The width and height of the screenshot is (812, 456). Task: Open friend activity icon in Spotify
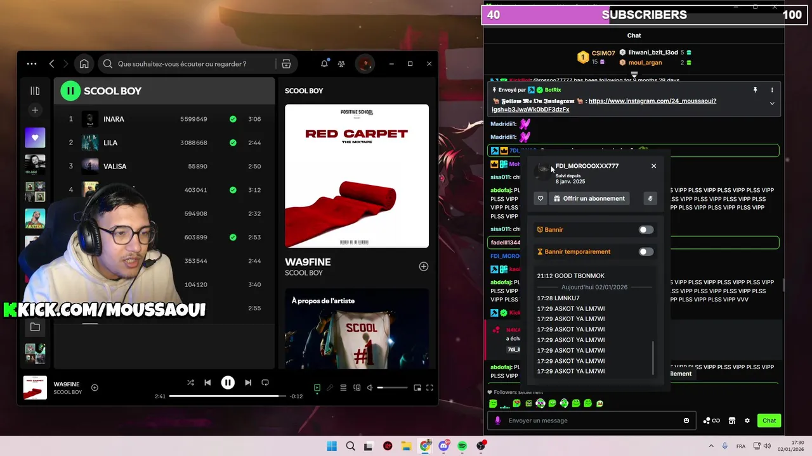tap(341, 64)
